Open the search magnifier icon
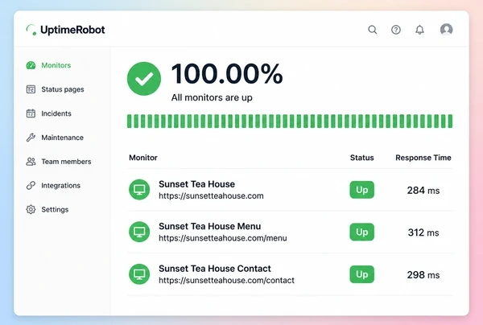Viewport: 483px width, 325px height. coord(373,30)
